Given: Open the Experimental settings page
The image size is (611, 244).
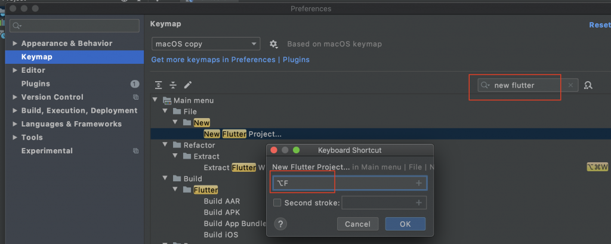Looking at the screenshot, I should click(47, 151).
